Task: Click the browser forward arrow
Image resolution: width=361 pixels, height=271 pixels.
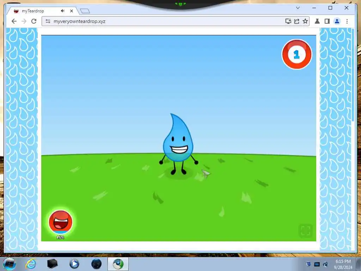Action: point(24,21)
